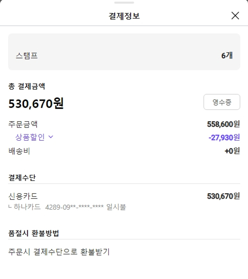Screen dimensions: 248x279
Task: Click the large bold total payment amount
Action: pos(36,104)
